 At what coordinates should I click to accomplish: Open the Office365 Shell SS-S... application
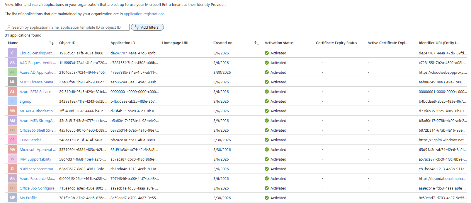click(x=38, y=130)
